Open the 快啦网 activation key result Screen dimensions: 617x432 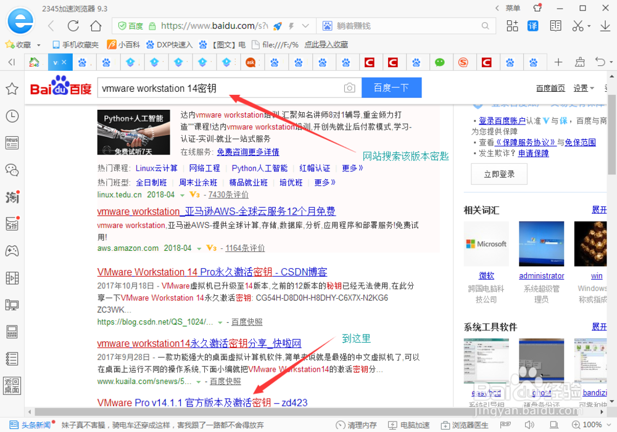click(x=199, y=343)
